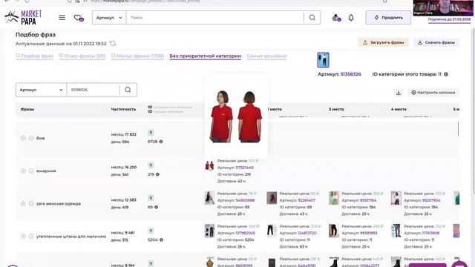Viewport: 475px width, 267px height.
Task: Click the thumbnail for article 127982005
Action: point(209,231)
